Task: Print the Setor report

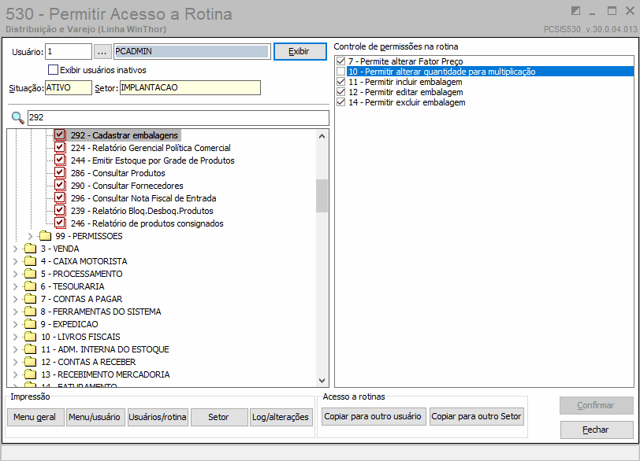Action: 219,417
